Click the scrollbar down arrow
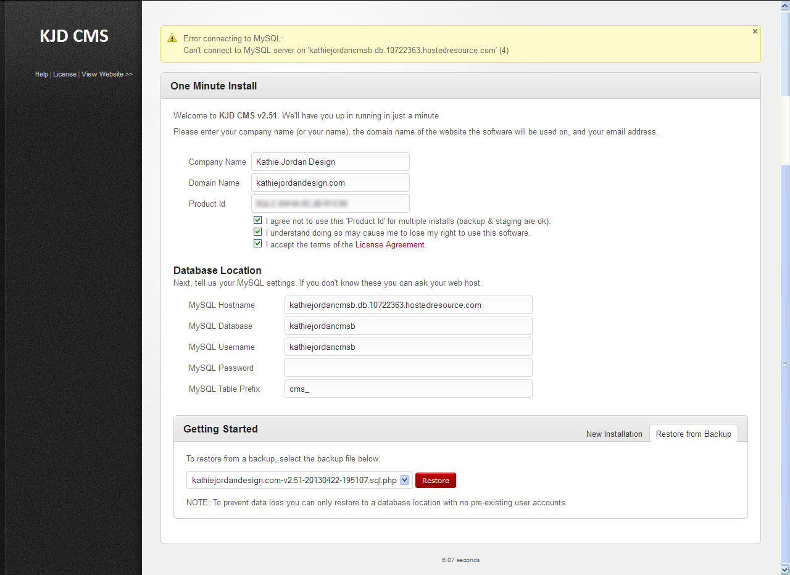 784,569
